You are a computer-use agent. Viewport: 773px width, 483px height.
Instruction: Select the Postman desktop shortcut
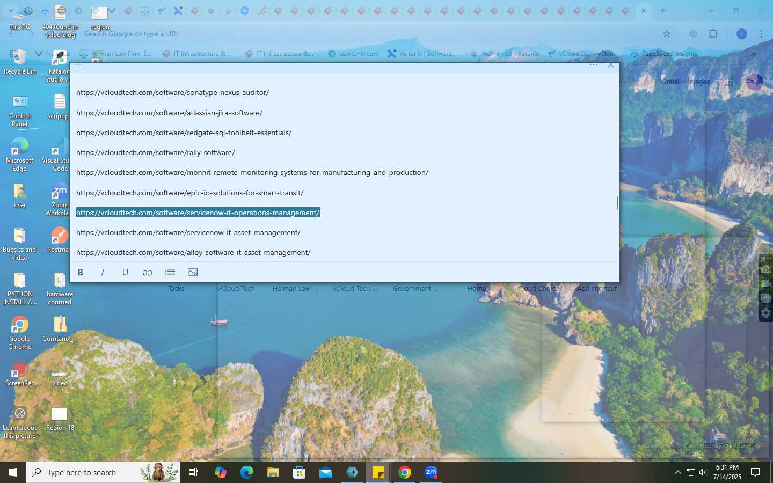(59, 240)
